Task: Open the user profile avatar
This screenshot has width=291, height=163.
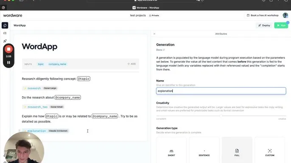Action: (x=285, y=15)
